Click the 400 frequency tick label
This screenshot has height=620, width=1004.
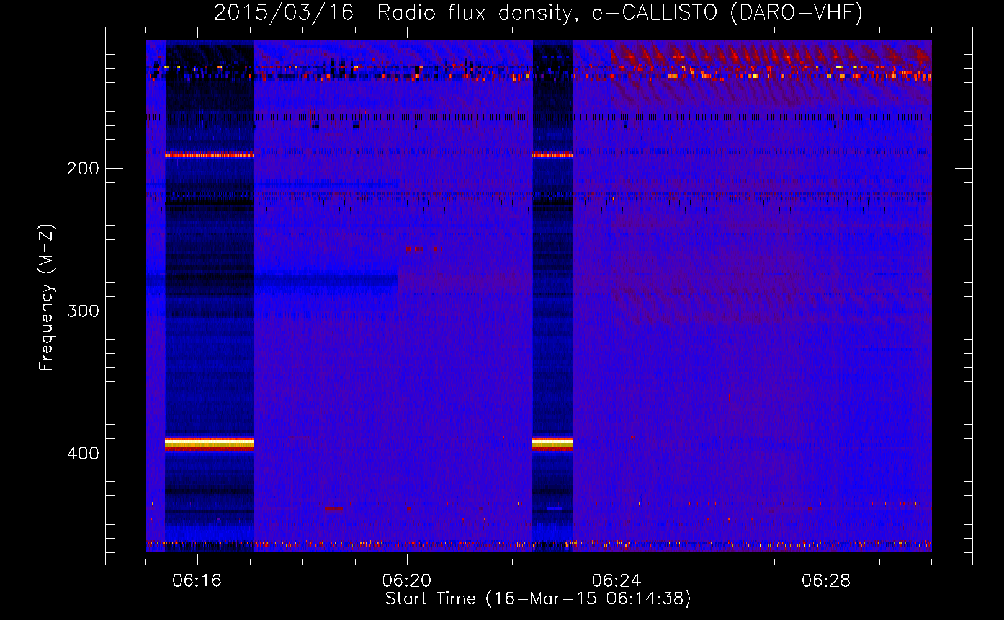click(83, 453)
